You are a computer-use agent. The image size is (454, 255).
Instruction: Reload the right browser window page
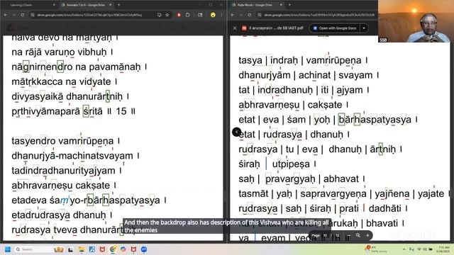249,15
